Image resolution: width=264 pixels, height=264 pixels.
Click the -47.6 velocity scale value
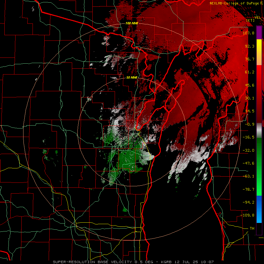pyautogui.click(x=248, y=163)
